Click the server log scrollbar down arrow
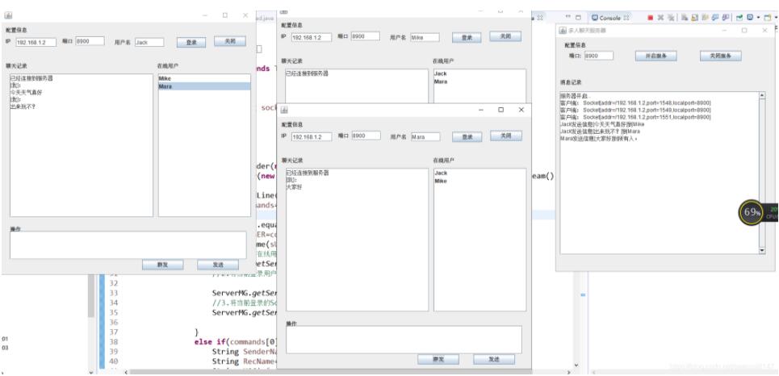 coord(763,251)
